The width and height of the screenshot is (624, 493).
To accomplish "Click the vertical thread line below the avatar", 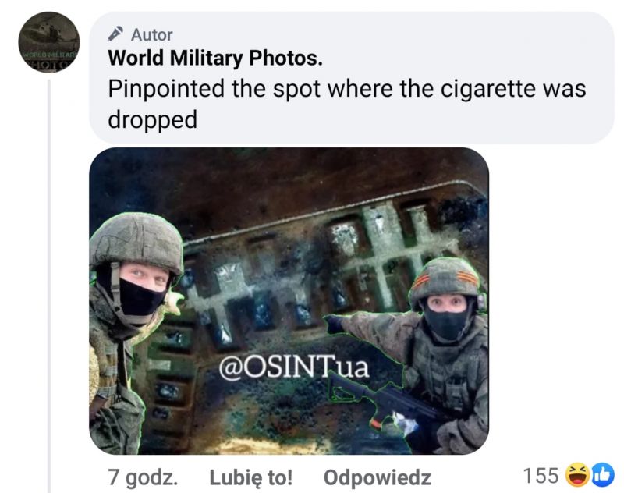I will (49, 286).
